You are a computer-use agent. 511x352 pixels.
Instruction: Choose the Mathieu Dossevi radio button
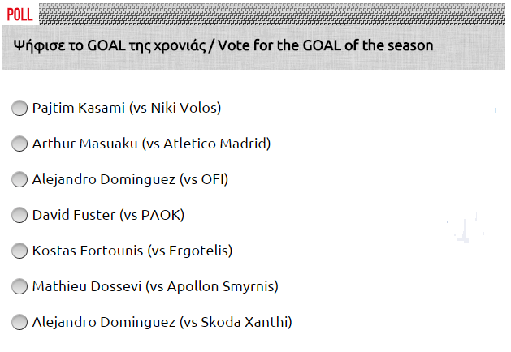[19, 286]
